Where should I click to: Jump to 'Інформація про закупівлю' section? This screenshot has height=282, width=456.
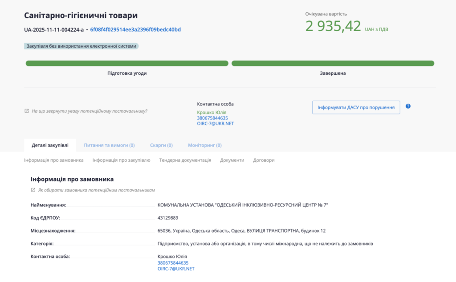tap(121, 160)
